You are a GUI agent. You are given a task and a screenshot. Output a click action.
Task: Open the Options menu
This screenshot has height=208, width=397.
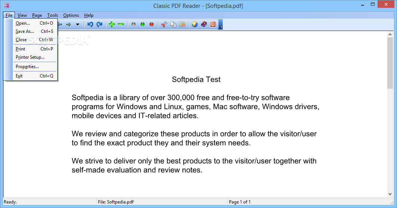point(71,15)
